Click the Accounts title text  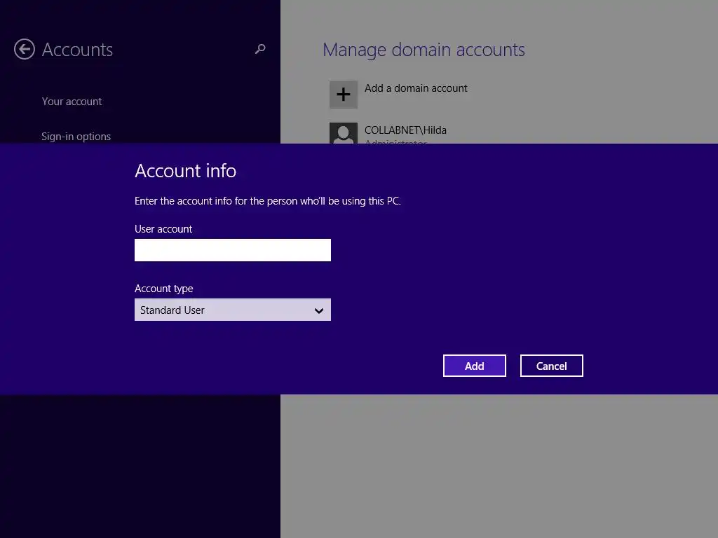[77, 50]
